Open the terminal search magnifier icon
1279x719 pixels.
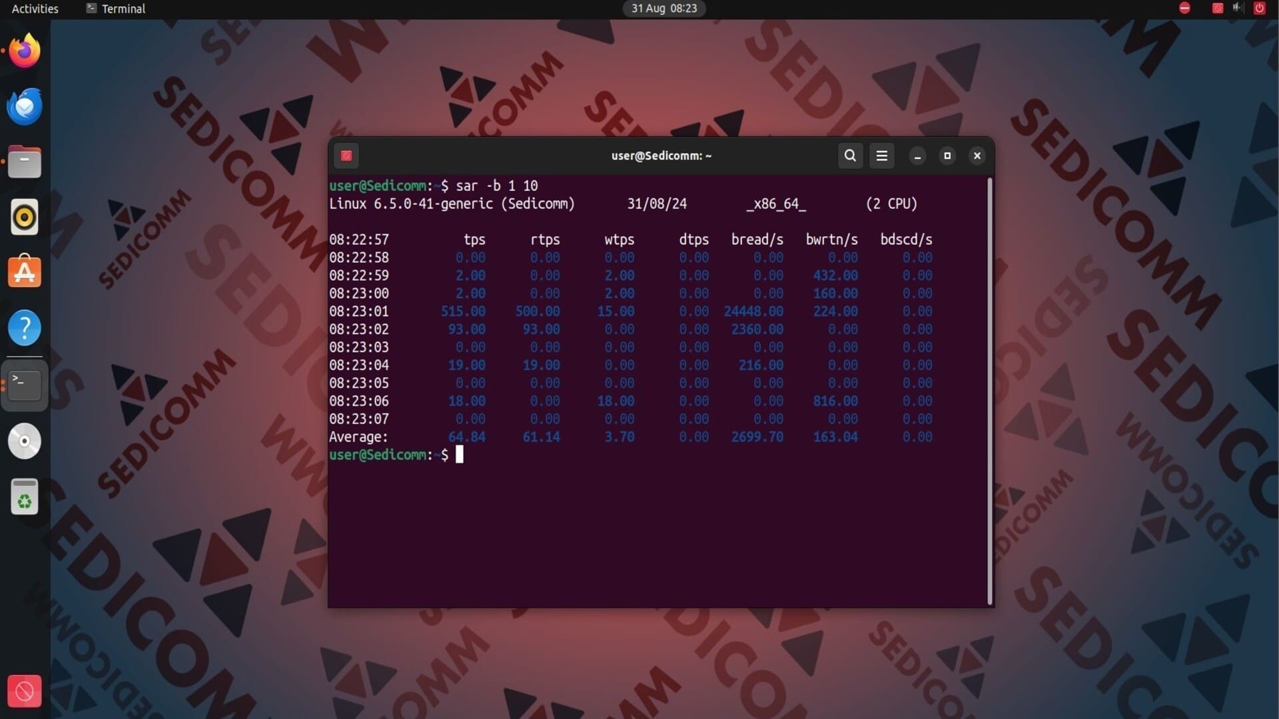pos(850,156)
